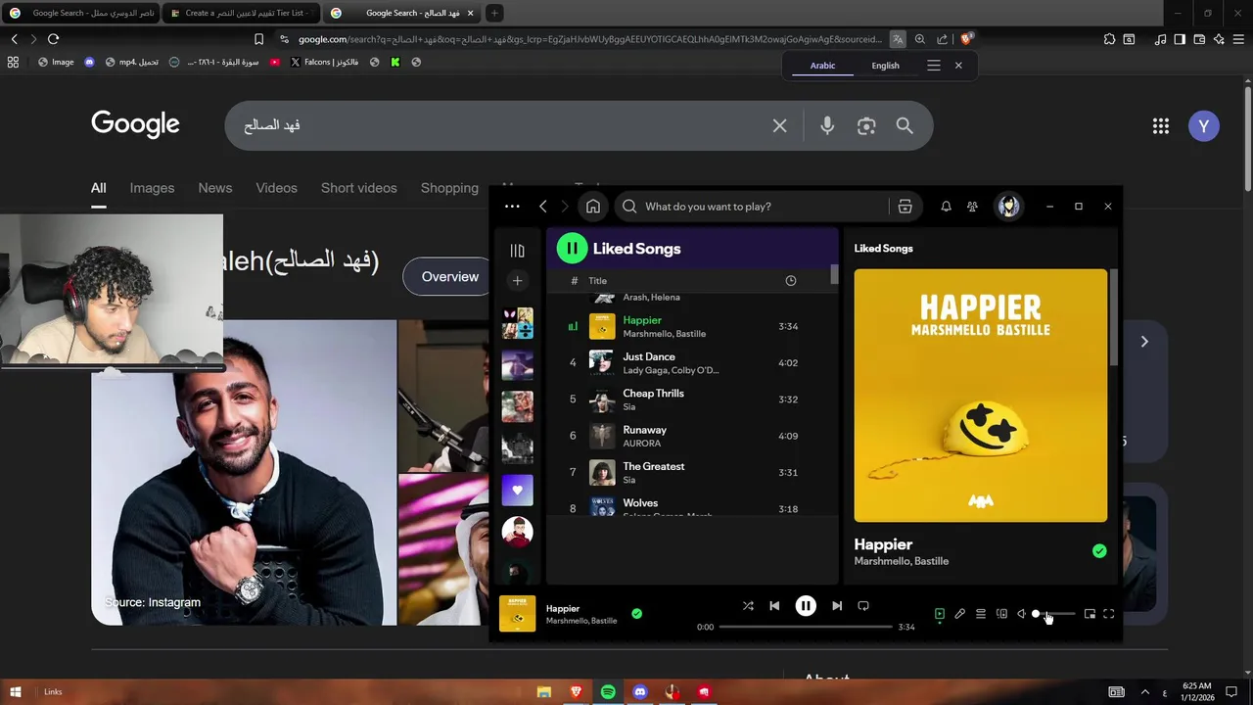Image resolution: width=1253 pixels, height=705 pixels.
Task: Toggle shuffle in Spotify player
Action: tap(748, 606)
